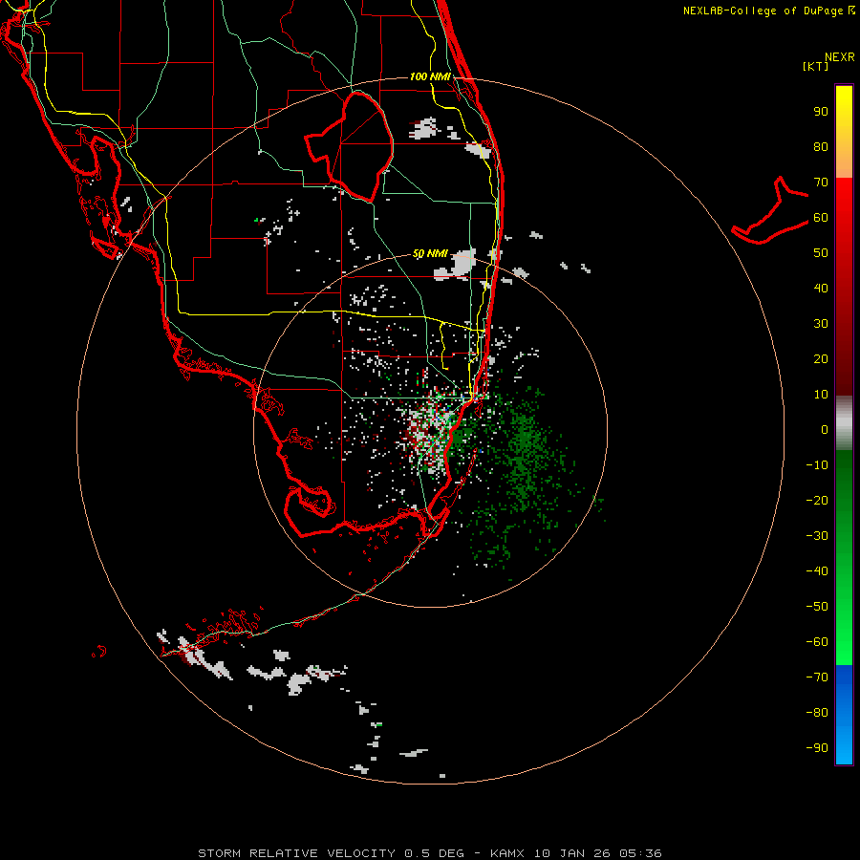Viewport: 860px width, 860px height.
Task: Click the 30 value on the velocity scale
Action: (821, 324)
